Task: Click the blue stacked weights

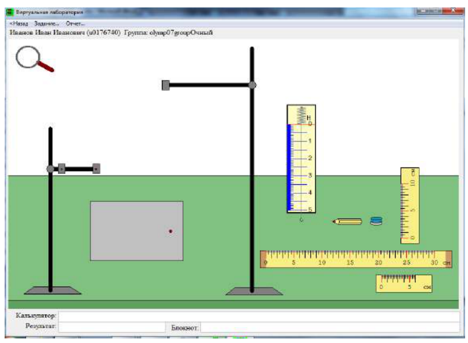Action: coord(376,221)
